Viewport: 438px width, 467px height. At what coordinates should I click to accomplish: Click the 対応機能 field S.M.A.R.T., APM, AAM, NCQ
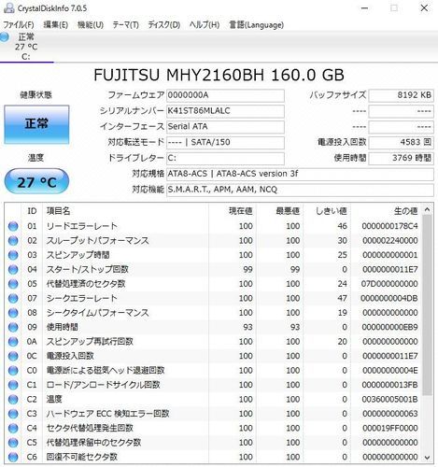pos(300,190)
